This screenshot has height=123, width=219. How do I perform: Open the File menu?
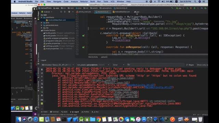pyautogui.click(x=37, y=1)
